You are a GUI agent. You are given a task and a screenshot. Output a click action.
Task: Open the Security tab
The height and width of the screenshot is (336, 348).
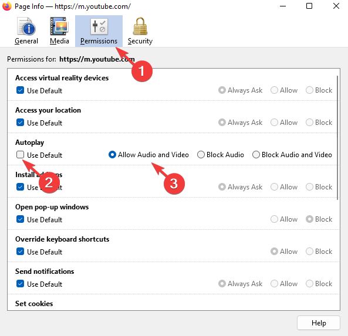(x=140, y=31)
